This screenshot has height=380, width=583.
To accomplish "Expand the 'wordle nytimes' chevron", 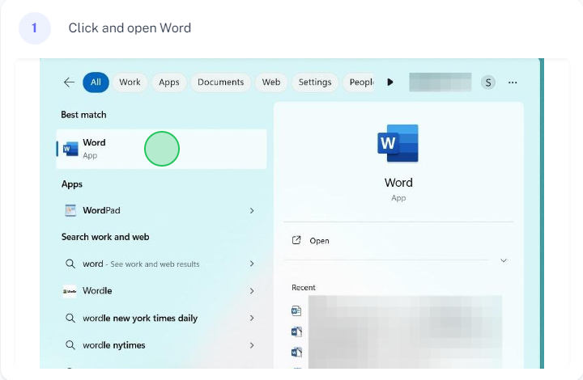I will (x=252, y=345).
